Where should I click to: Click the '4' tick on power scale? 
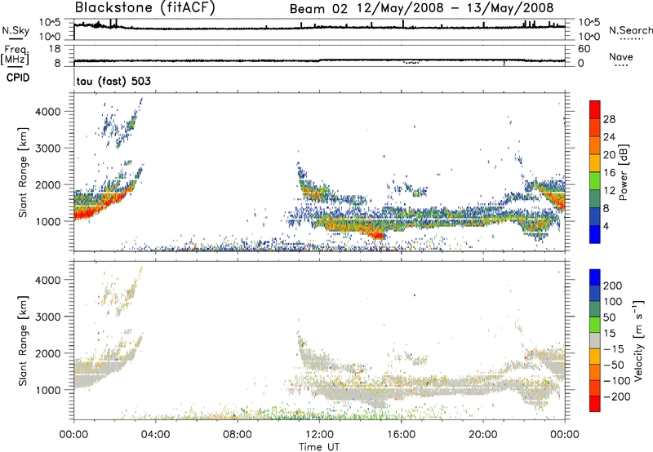click(606, 226)
